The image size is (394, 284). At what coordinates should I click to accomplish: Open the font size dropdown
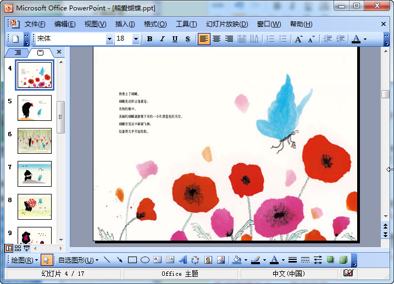coord(136,39)
